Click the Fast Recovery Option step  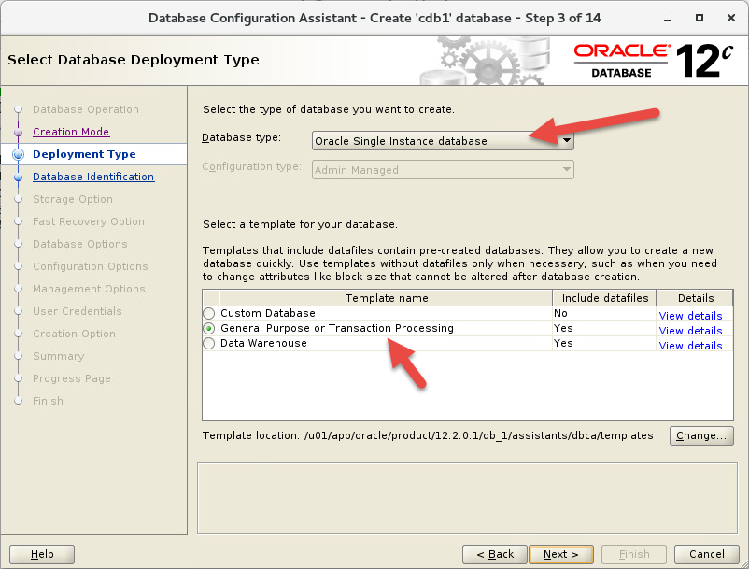pos(89,221)
